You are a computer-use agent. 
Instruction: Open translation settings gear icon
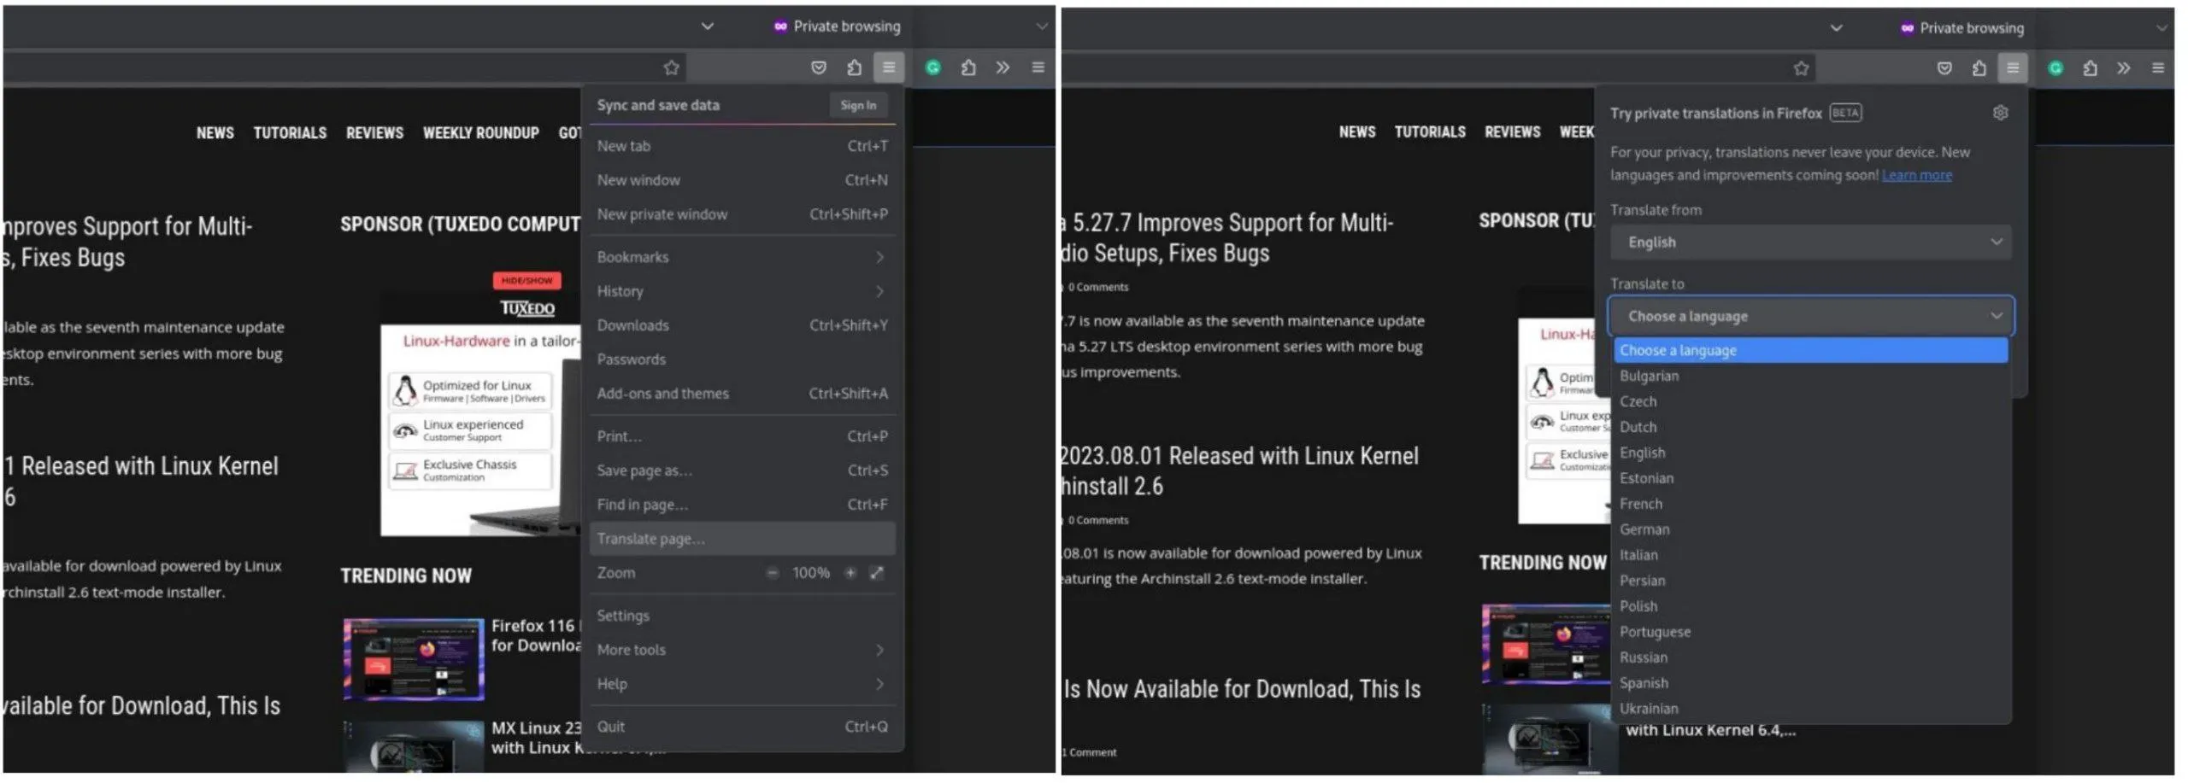tap(2000, 113)
